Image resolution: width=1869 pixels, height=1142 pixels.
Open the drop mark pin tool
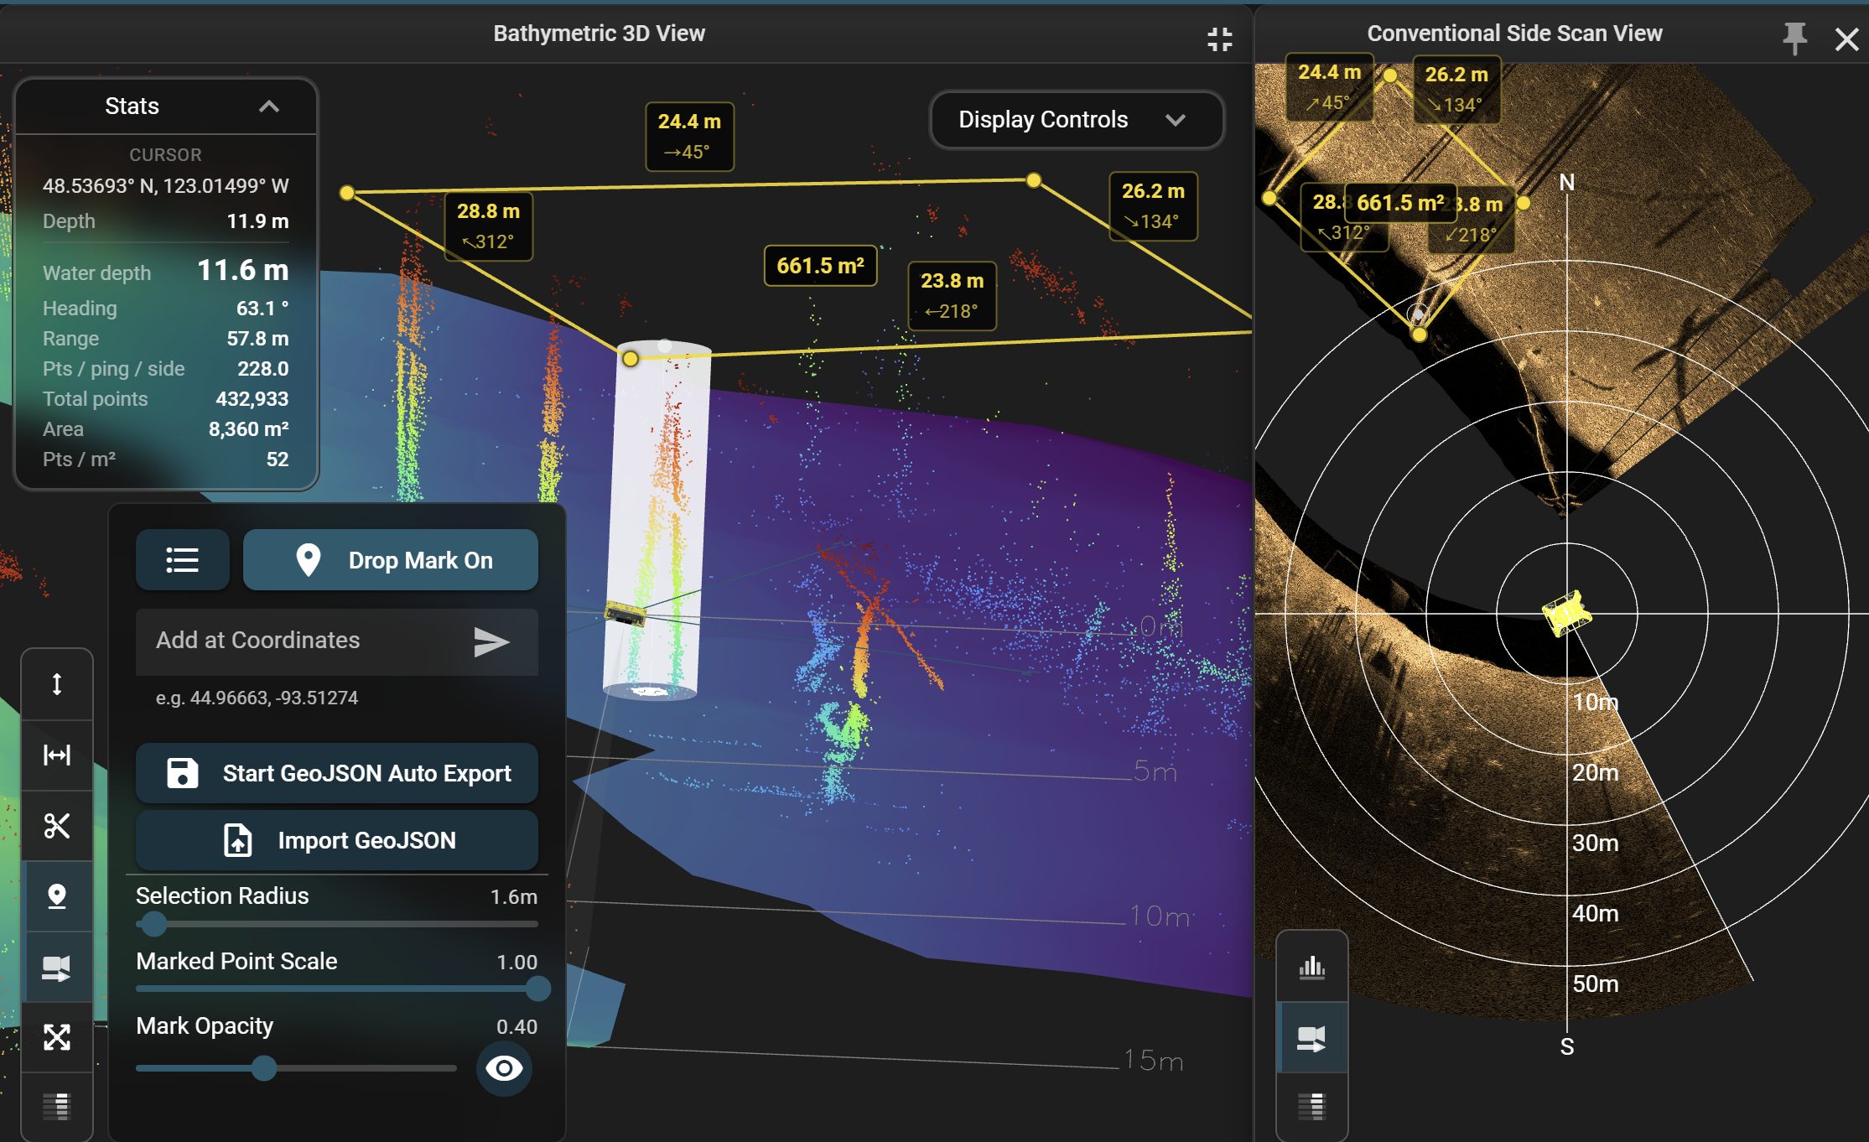coord(57,896)
